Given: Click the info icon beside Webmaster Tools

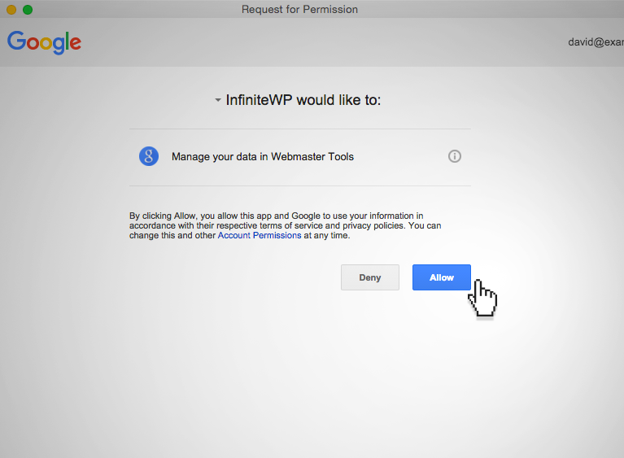Looking at the screenshot, I should point(455,156).
